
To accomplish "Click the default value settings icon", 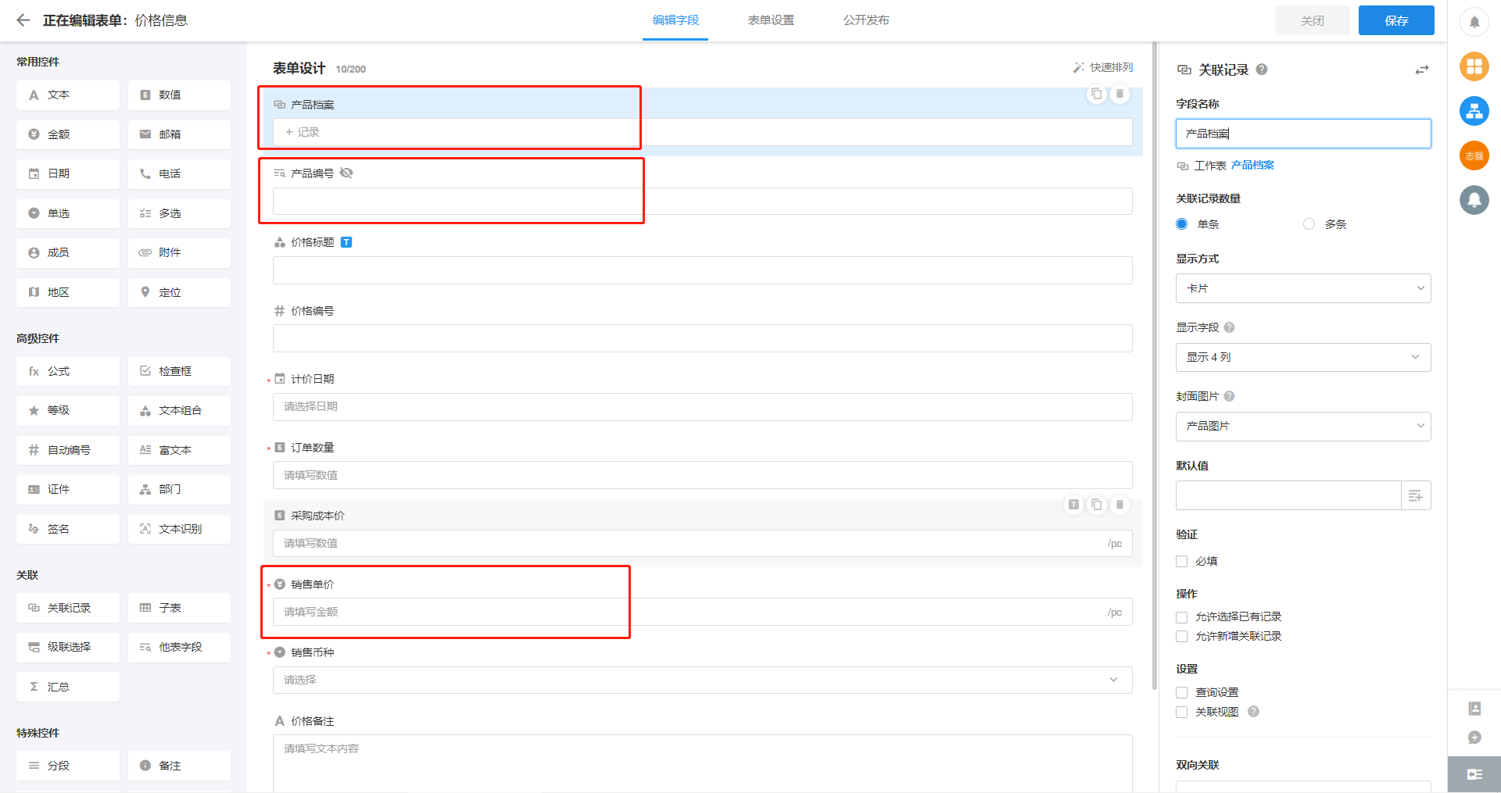I will [1416, 495].
